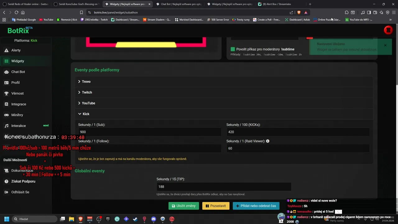Expand the Trovo platform section
This screenshot has width=398, height=224.
click(224, 82)
